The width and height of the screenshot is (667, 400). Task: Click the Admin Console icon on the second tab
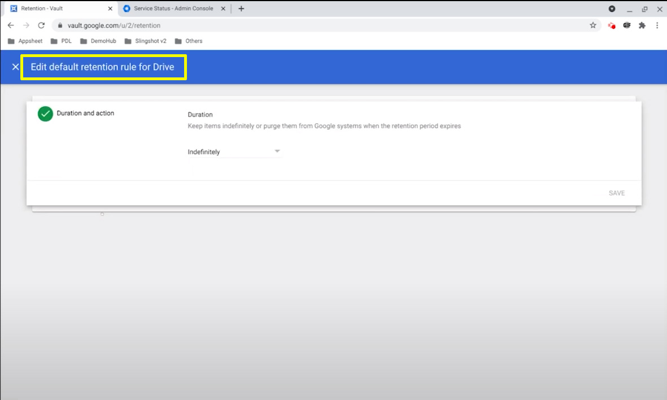click(x=127, y=8)
